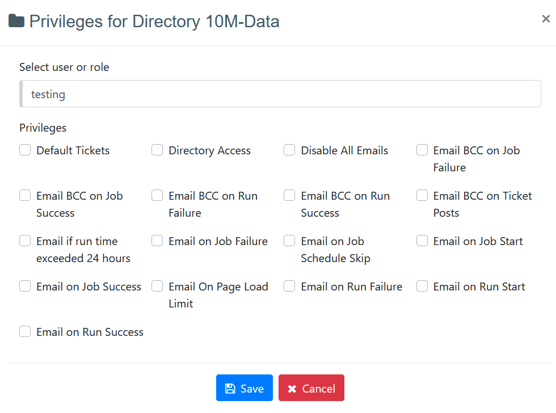Click the Select user or role field

280,94
